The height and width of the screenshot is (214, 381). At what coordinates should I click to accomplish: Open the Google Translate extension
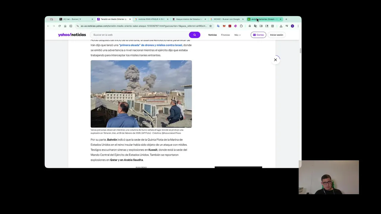pyautogui.click(x=218, y=26)
